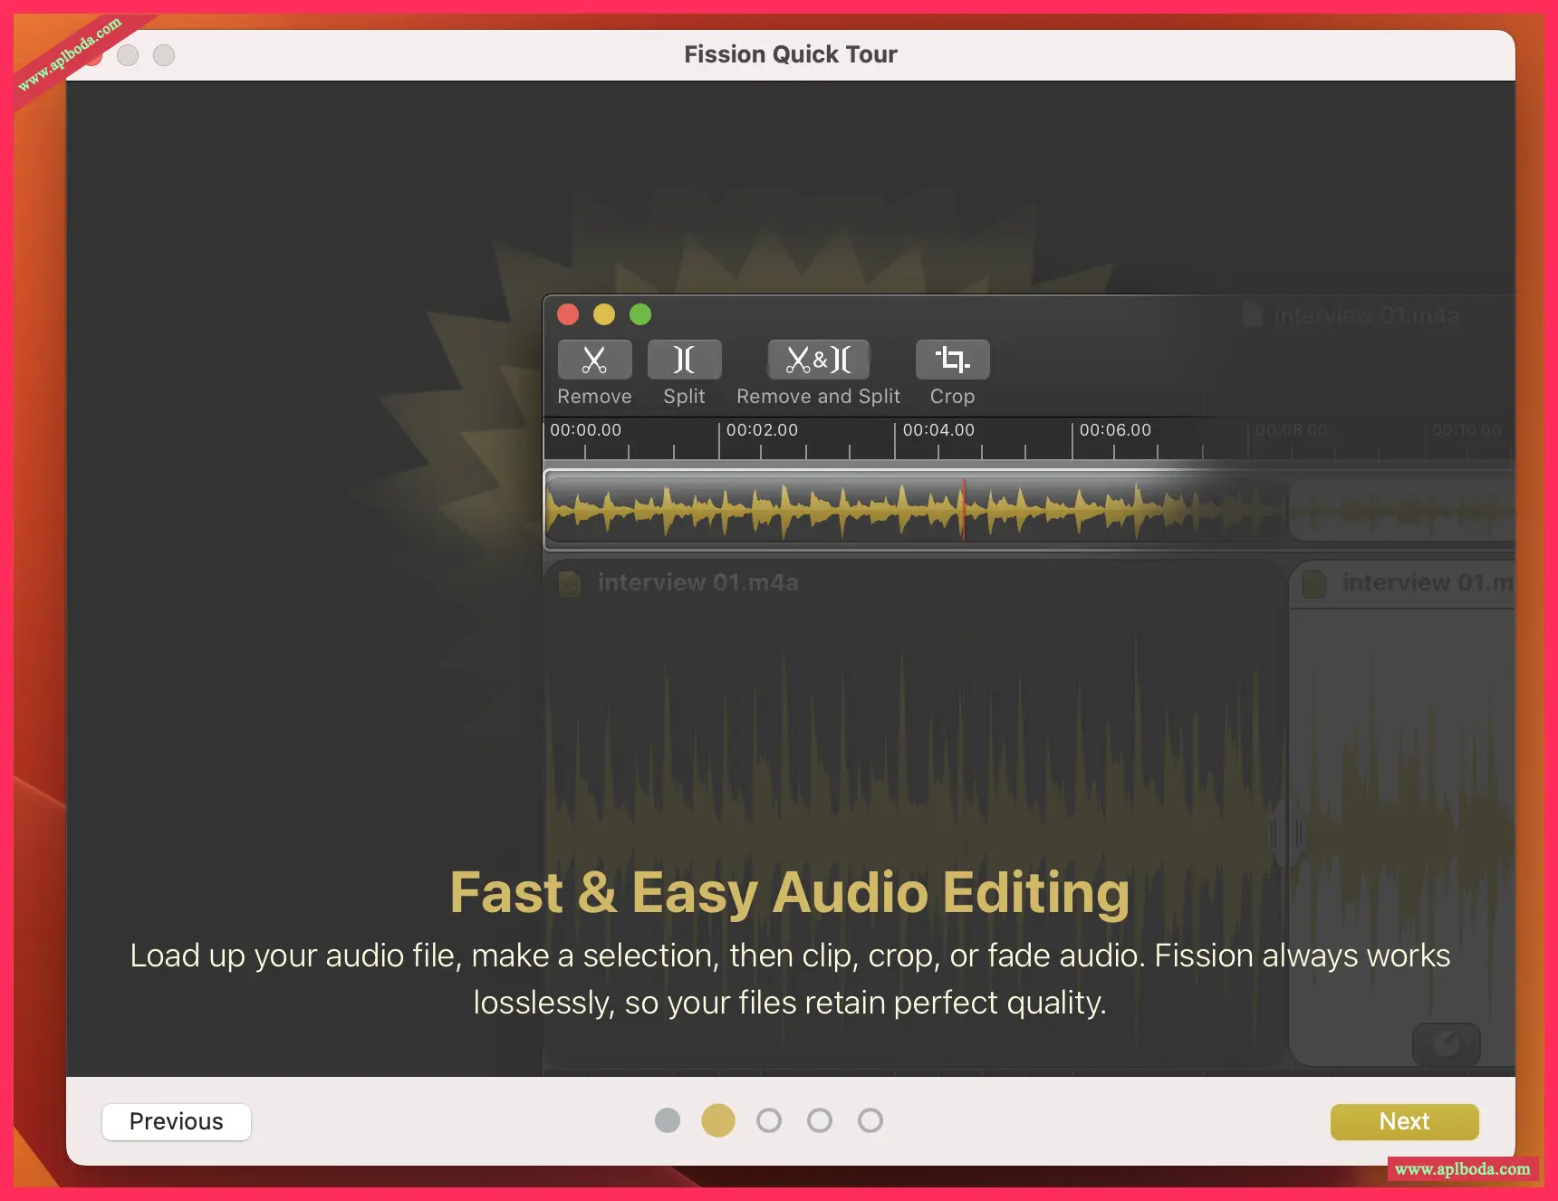
Task: Click the file icon beside interview 01.m4a
Action: click(570, 583)
